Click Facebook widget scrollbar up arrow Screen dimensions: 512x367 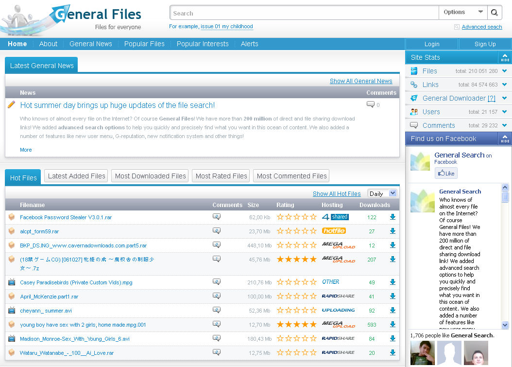[505, 187]
